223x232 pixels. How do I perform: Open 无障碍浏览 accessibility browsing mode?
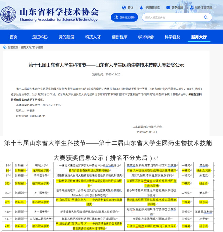tap(142, 7)
